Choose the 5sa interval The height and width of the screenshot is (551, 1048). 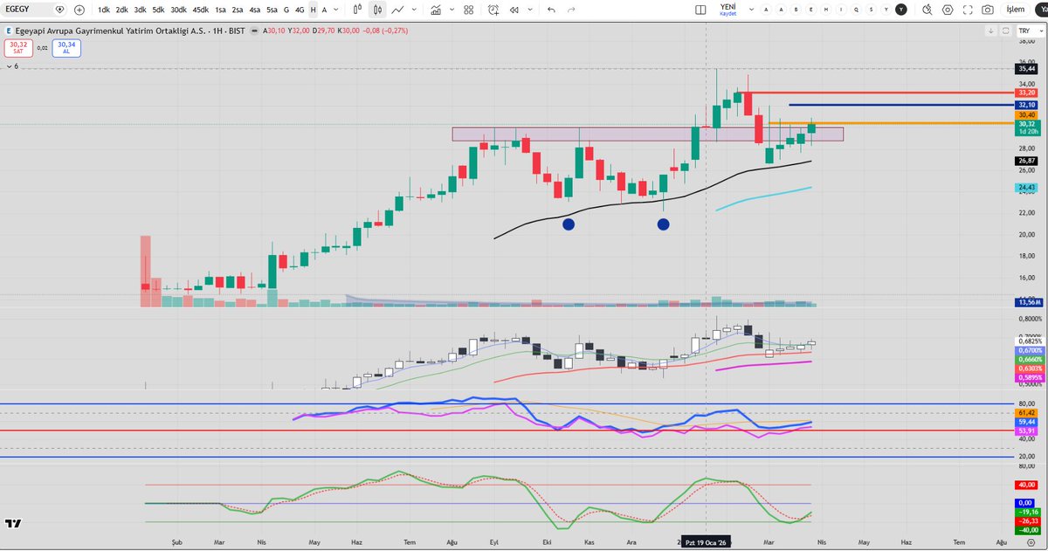coord(272,10)
